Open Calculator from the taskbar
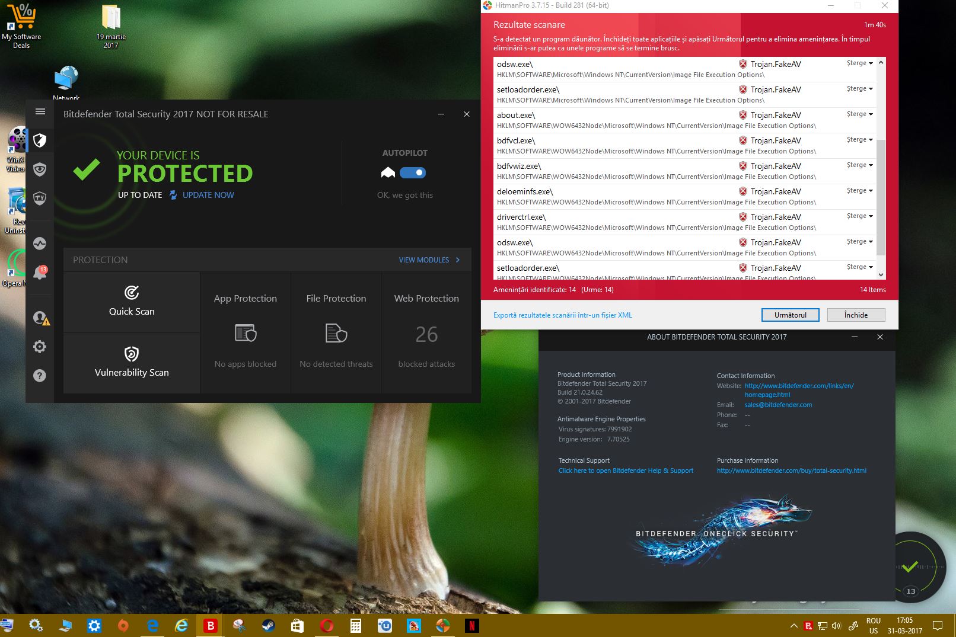 [x=355, y=626]
